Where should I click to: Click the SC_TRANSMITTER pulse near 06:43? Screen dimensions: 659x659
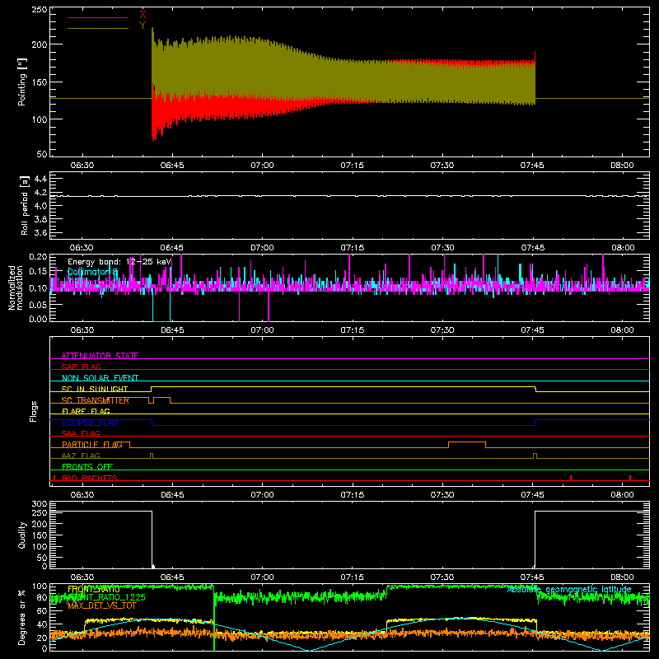point(161,400)
